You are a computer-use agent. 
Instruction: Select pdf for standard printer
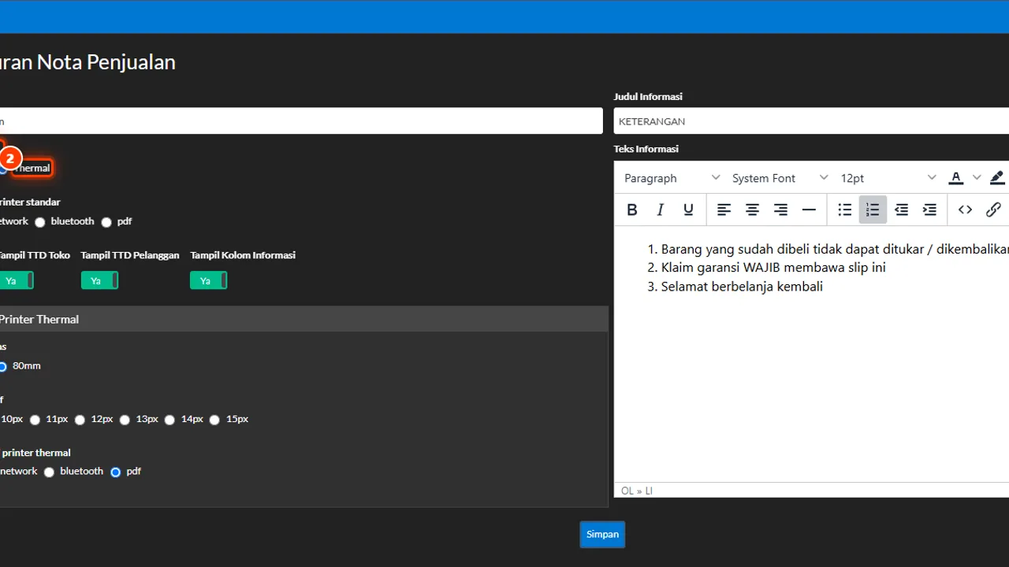pos(106,222)
